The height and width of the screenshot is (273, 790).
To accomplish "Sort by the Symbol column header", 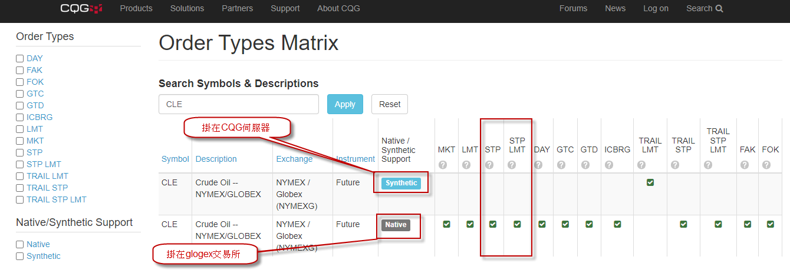I will coord(175,159).
